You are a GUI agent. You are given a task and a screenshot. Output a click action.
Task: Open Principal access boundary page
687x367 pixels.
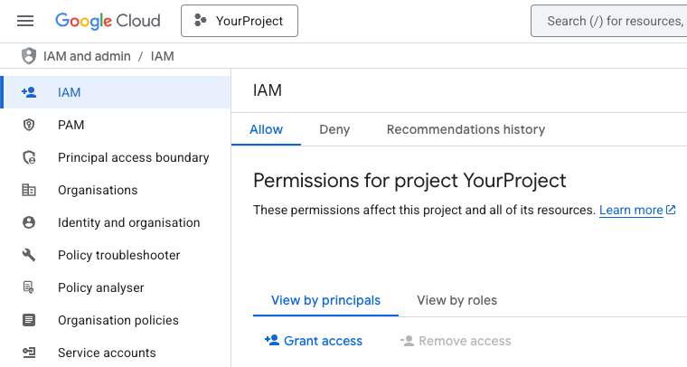click(x=116, y=157)
